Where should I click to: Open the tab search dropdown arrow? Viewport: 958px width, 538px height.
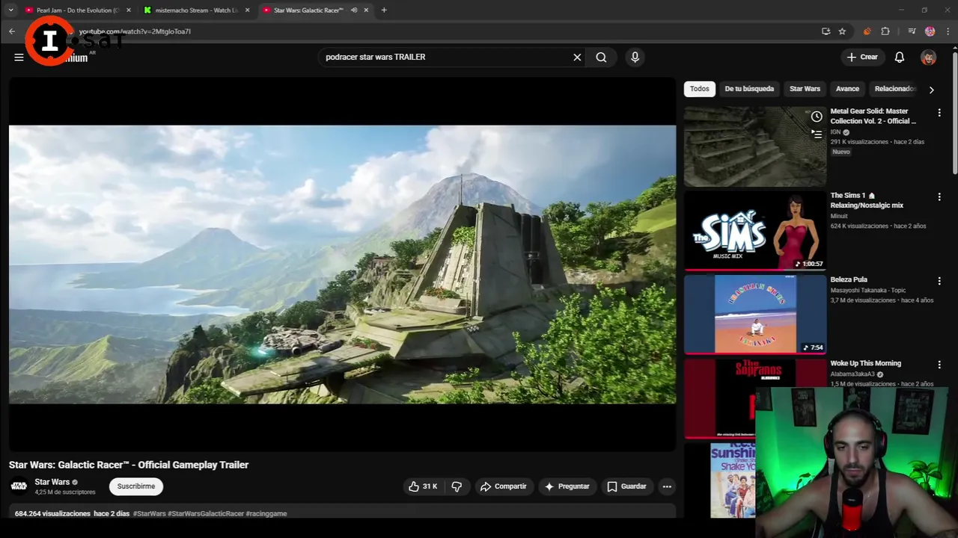point(10,10)
